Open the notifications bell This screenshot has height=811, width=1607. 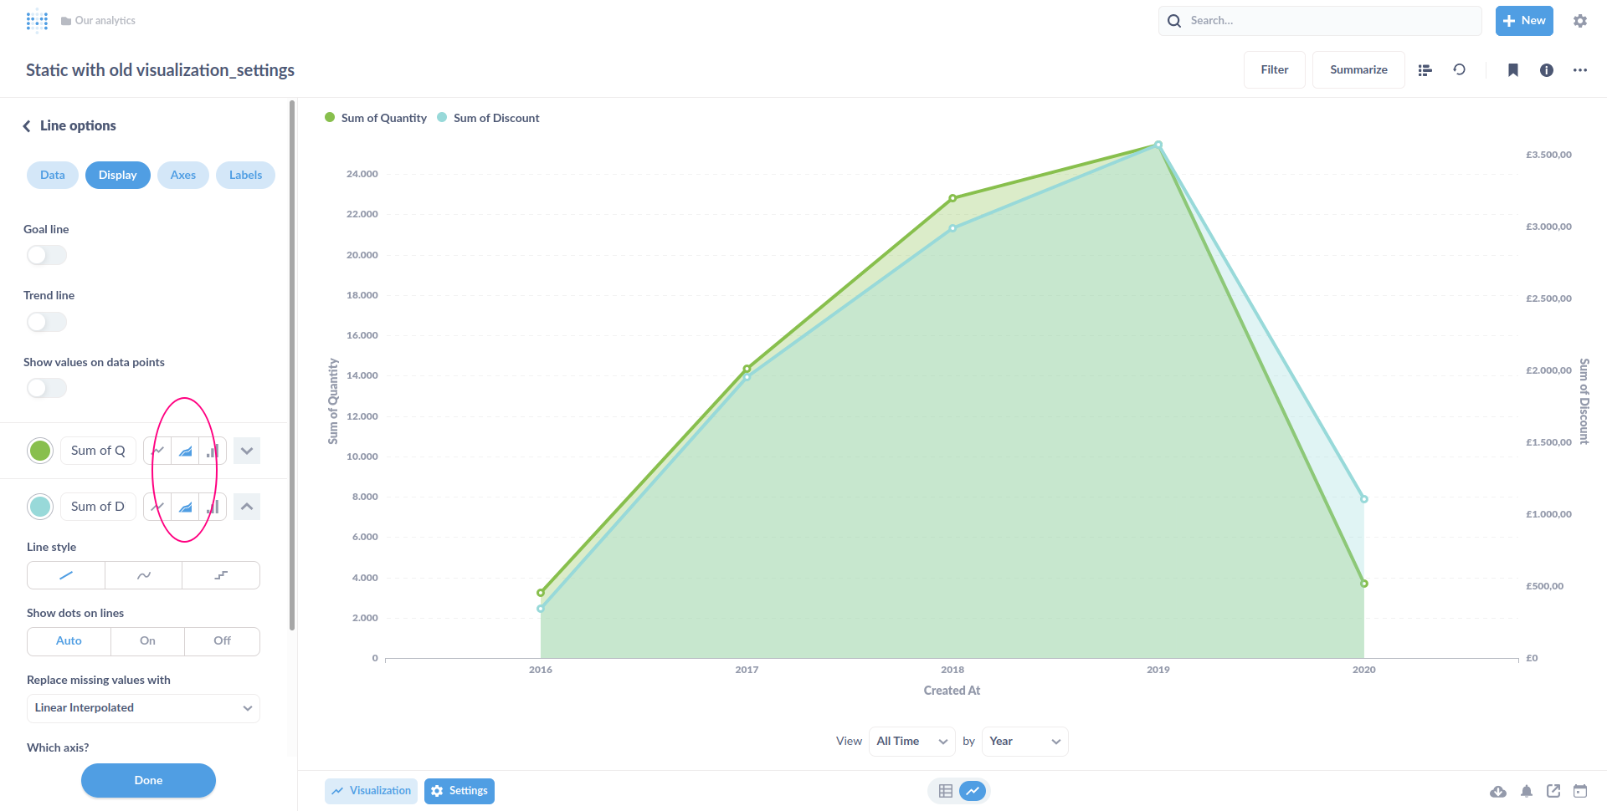(1526, 791)
